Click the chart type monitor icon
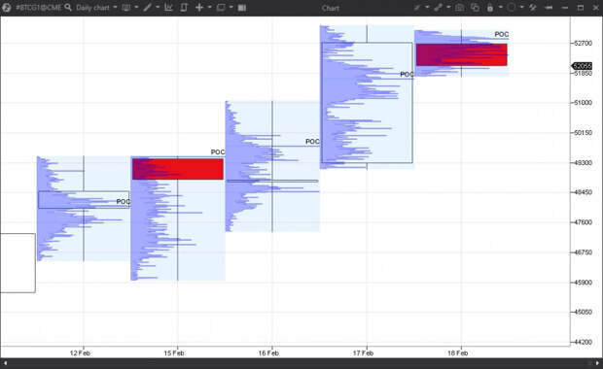The height and width of the screenshot is (369, 603). coord(125,8)
